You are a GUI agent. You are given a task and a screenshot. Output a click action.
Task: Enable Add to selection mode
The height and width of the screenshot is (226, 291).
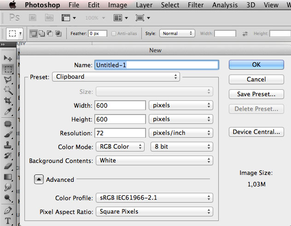point(41,34)
